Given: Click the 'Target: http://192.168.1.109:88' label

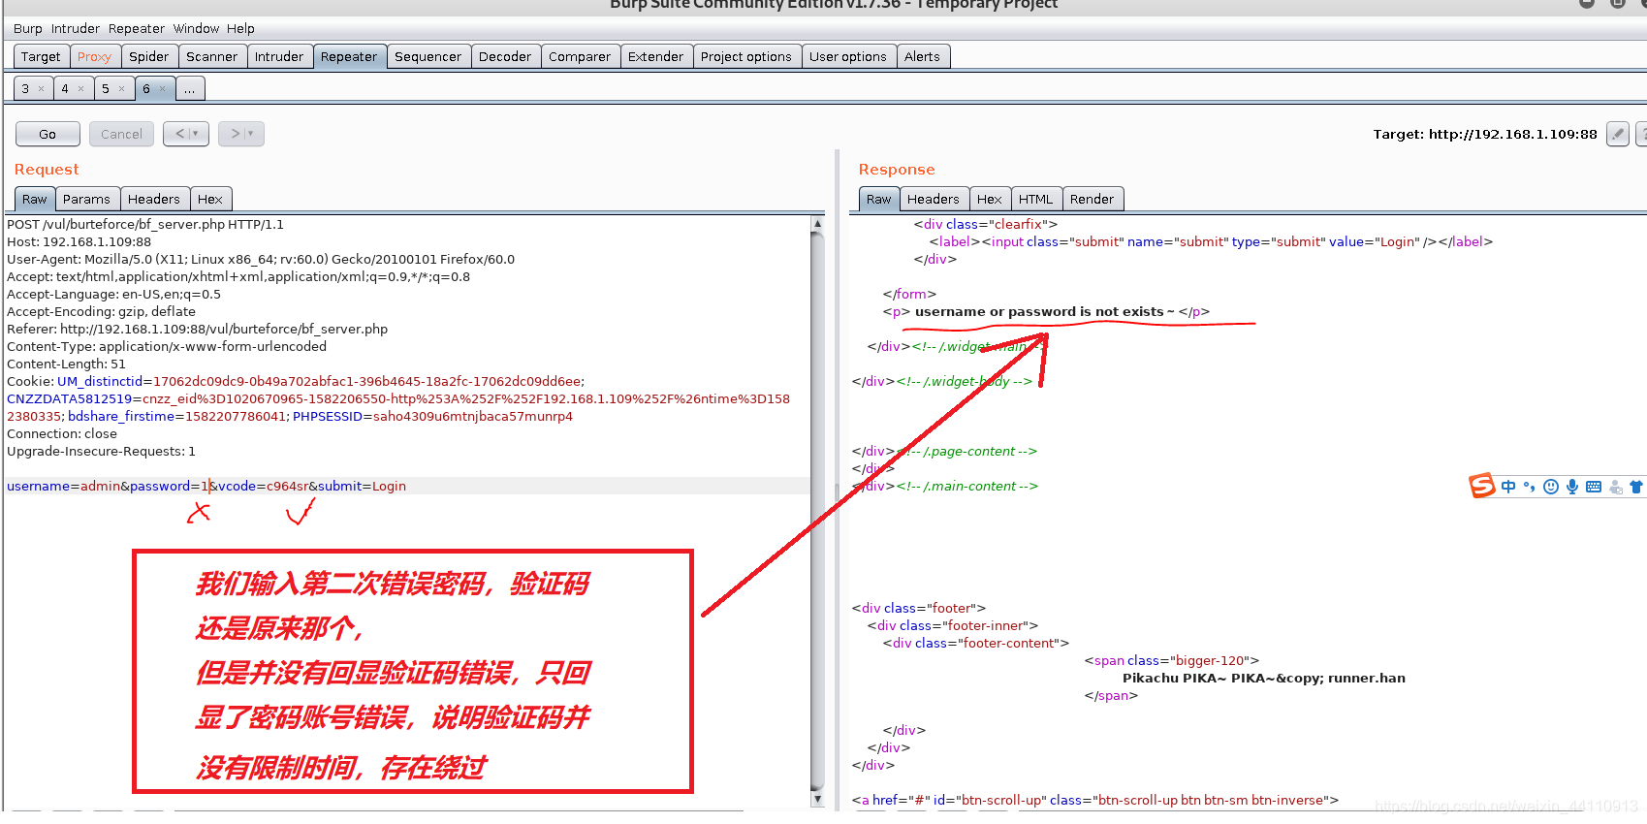Looking at the screenshot, I should (x=1485, y=134).
